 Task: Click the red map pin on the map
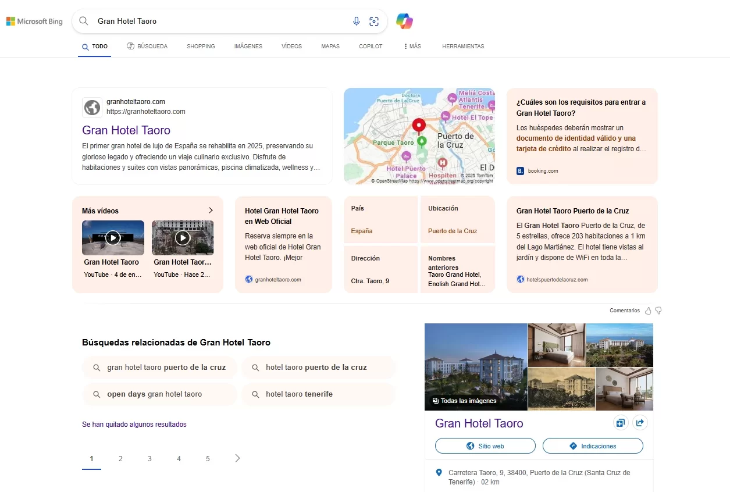click(419, 126)
